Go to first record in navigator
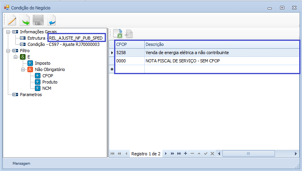The width and height of the screenshot is (302, 171). click(x=113, y=154)
